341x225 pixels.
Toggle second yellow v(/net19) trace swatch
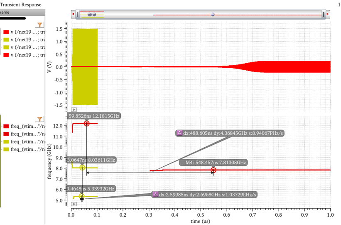coord(6,47)
